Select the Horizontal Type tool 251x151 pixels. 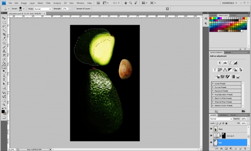pos(4,80)
